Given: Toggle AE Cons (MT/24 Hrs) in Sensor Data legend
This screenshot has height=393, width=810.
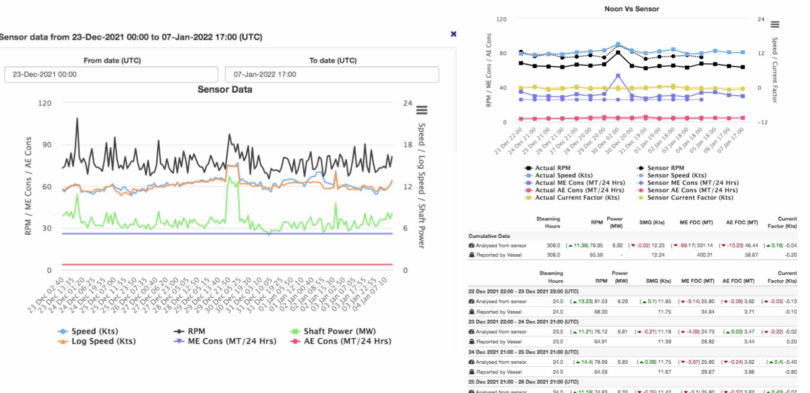Looking at the screenshot, I should [341, 341].
